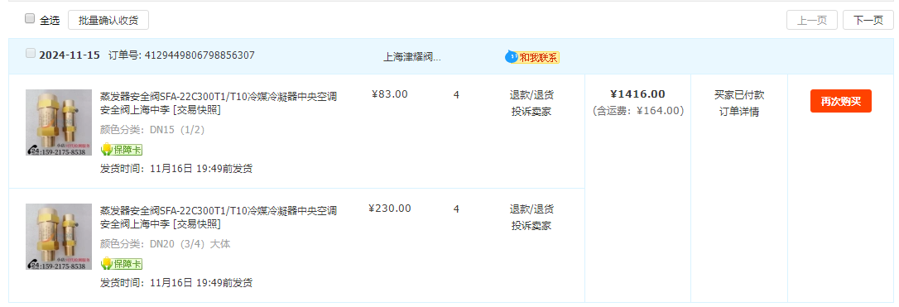899x307 pixels.
Task: Click the 上一页 previous page button
Action: click(x=812, y=20)
